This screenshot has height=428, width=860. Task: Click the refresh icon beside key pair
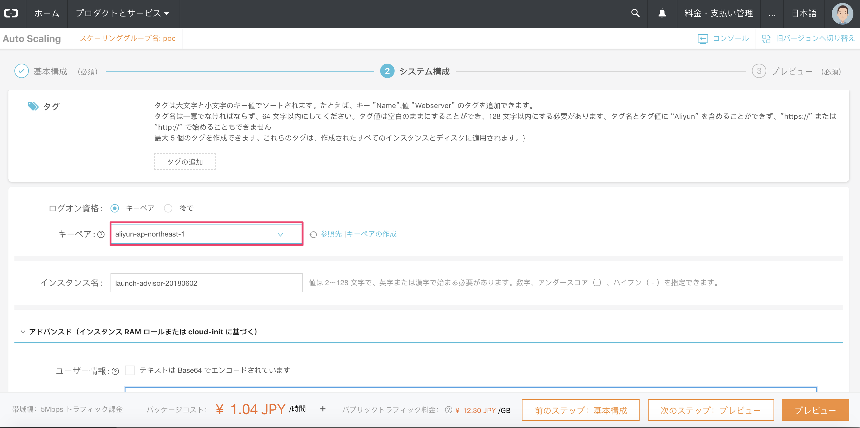click(x=313, y=234)
